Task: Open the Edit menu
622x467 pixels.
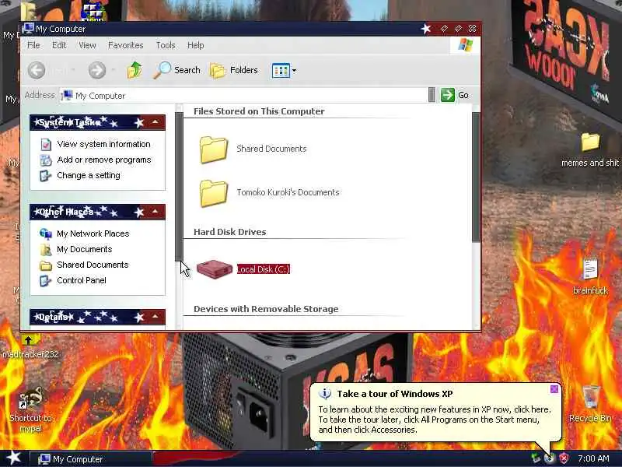Action: [x=59, y=45]
